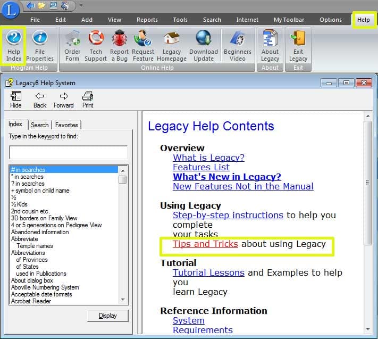This screenshot has height=339, width=378.
Task: Open the File menu
Action: [x=35, y=20]
